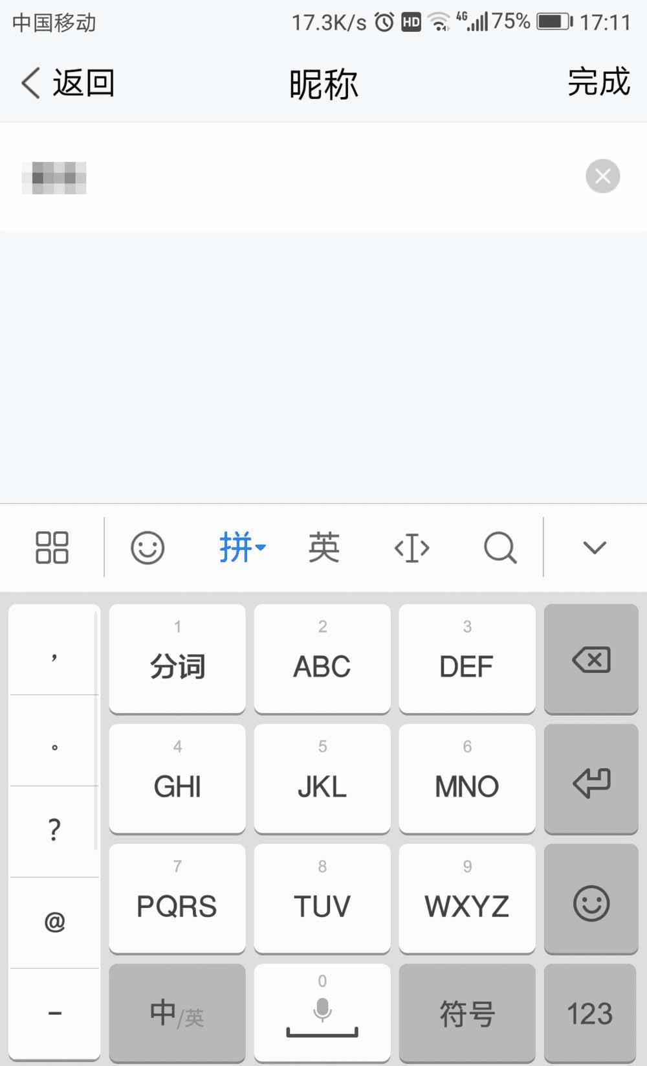Open emoji panel from keyboard toolbar

pos(148,548)
